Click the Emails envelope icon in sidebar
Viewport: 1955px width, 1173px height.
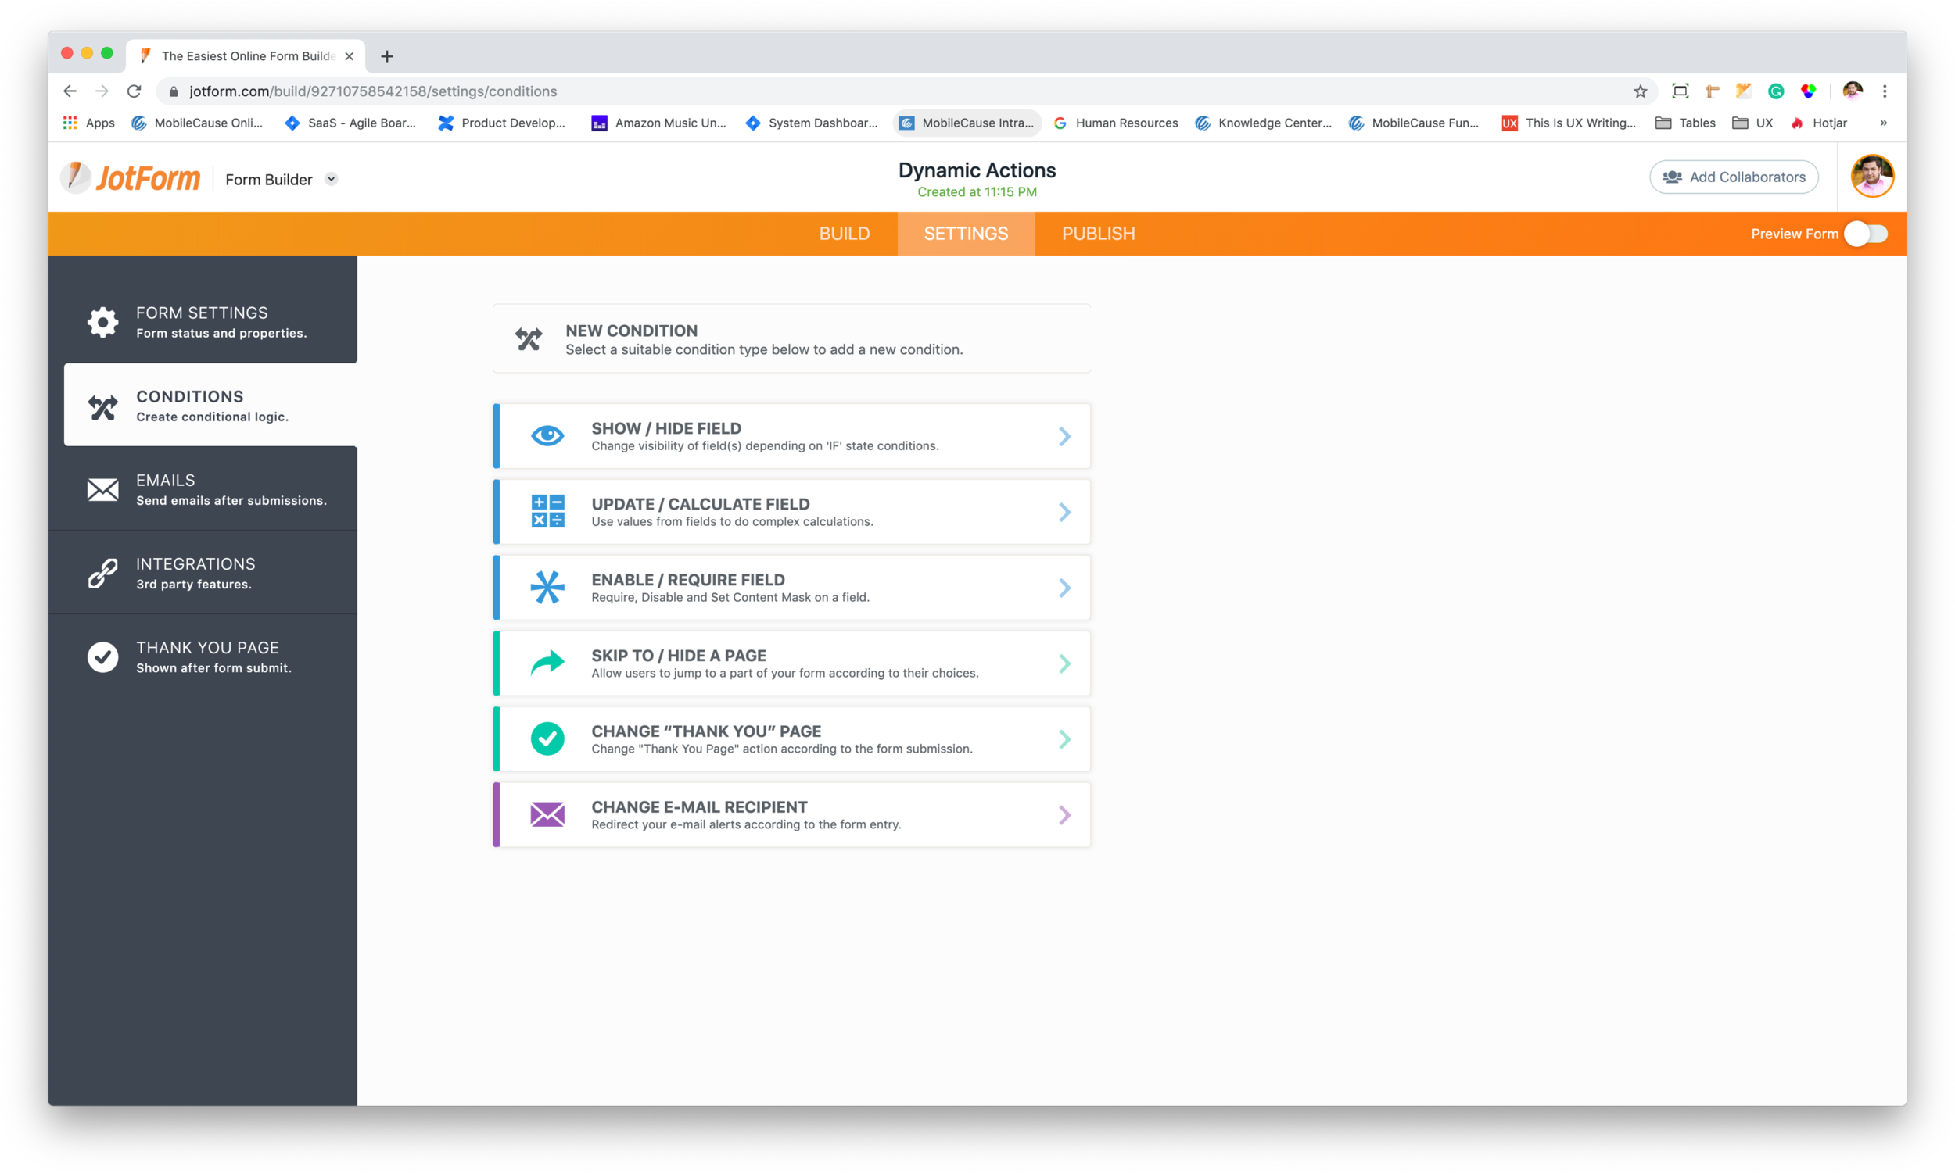(102, 490)
